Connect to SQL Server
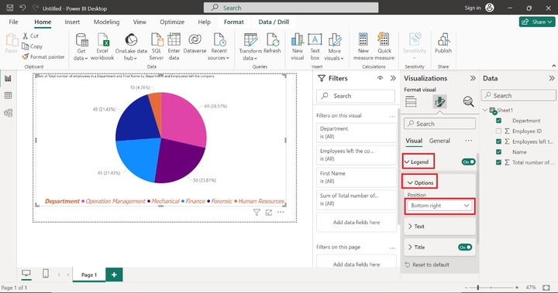 [x=157, y=46]
